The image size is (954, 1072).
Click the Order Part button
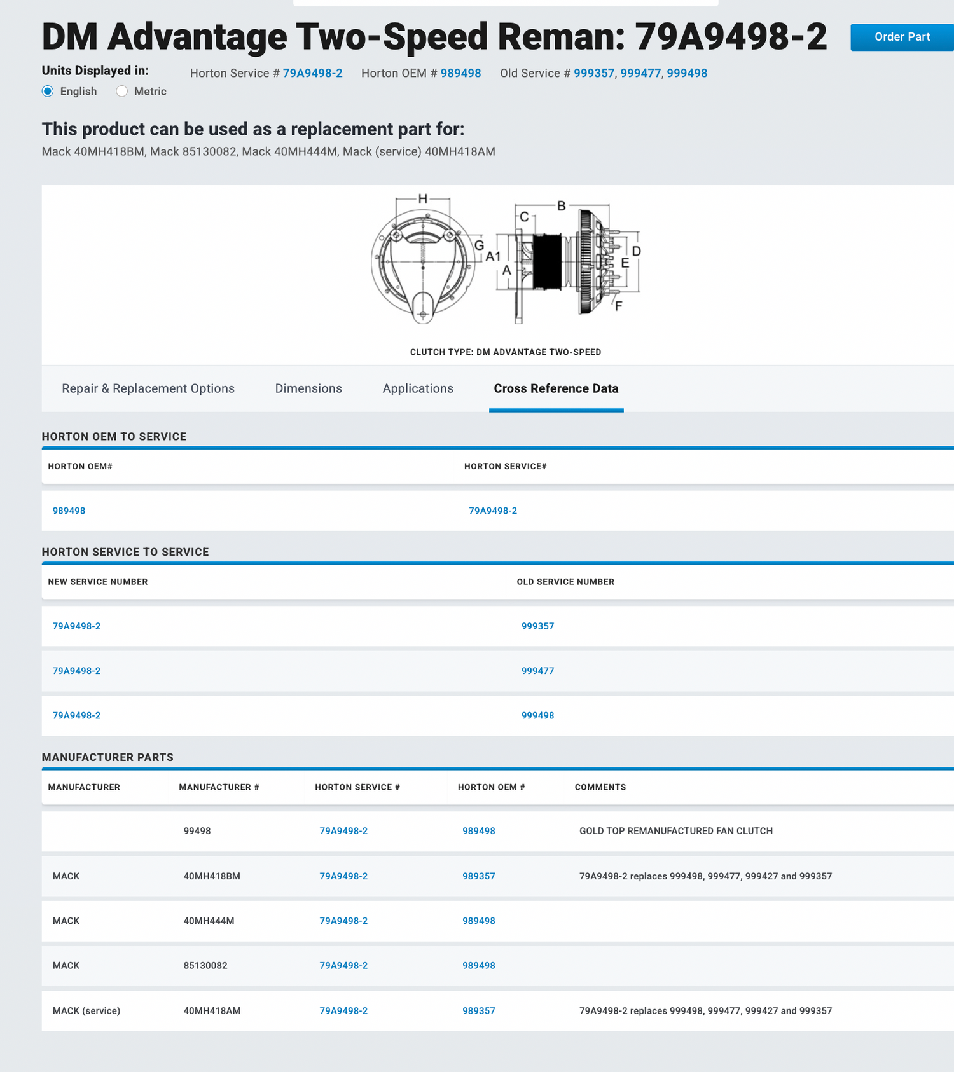click(x=901, y=37)
